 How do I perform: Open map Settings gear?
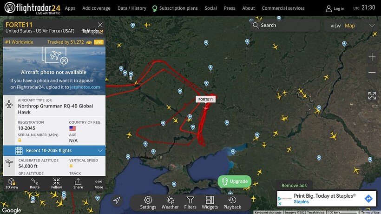(148, 203)
